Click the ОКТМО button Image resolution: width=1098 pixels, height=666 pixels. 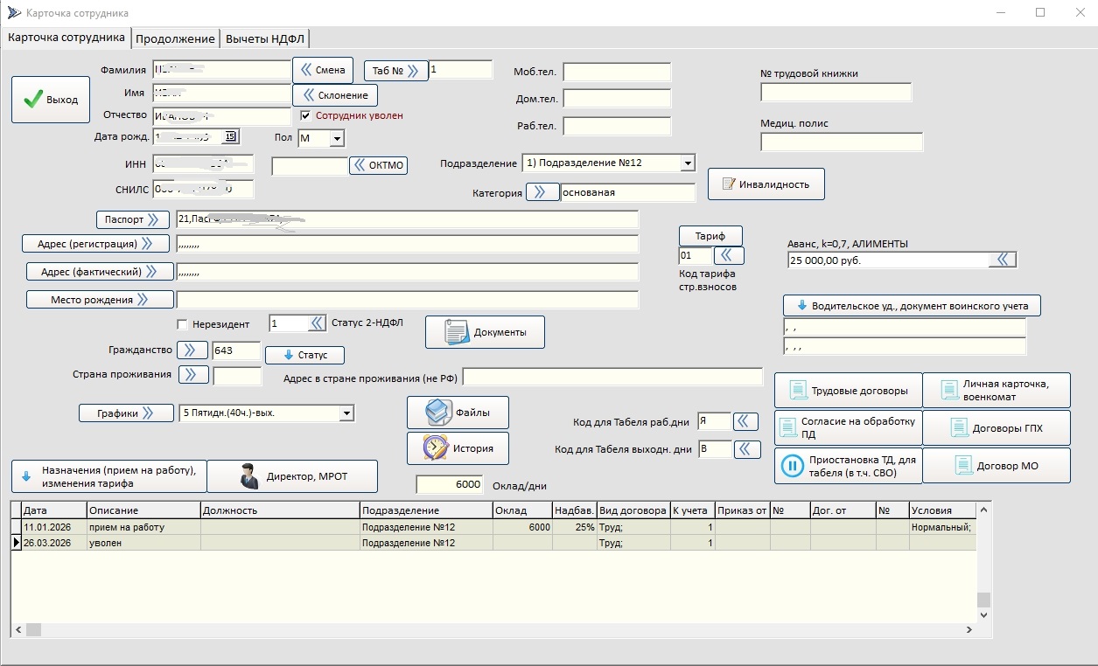(379, 165)
